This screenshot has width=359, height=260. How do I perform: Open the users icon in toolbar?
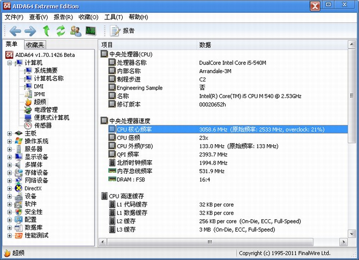pos(76,31)
